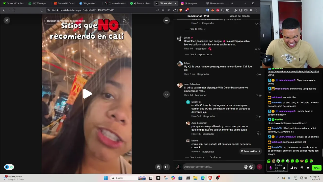The height and width of the screenshot is (182, 323).
Task: Click the tiktok.com address bar URL
Action: [x=83, y=10]
